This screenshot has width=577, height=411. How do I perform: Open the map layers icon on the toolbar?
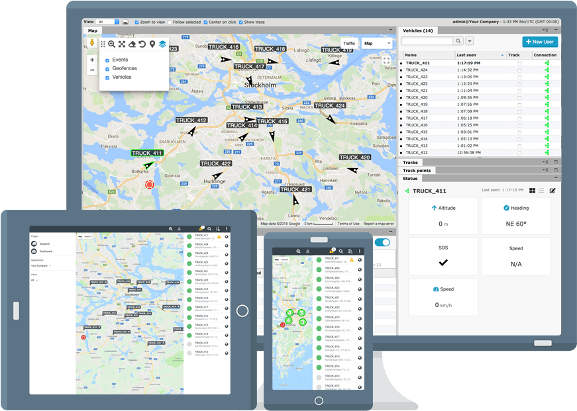(162, 44)
